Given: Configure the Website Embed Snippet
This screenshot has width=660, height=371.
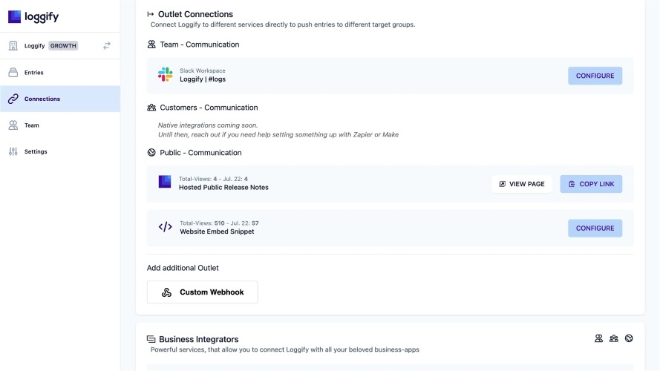Looking at the screenshot, I should tap(595, 228).
